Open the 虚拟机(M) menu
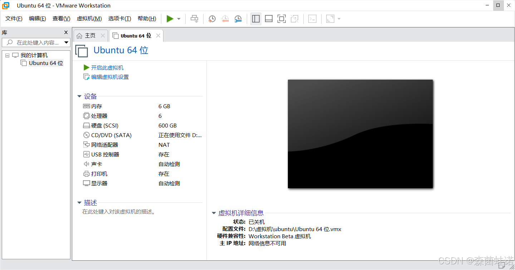This screenshot has width=515, height=270. [89, 19]
